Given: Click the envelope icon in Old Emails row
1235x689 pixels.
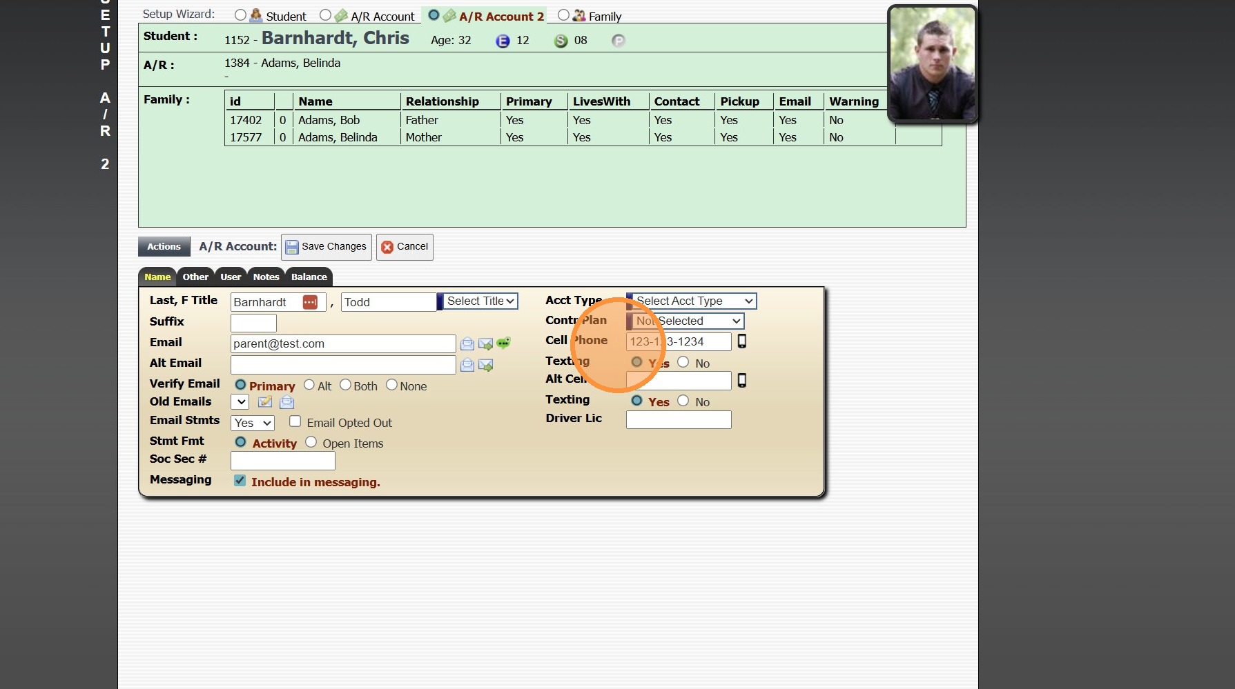Looking at the screenshot, I should [286, 402].
